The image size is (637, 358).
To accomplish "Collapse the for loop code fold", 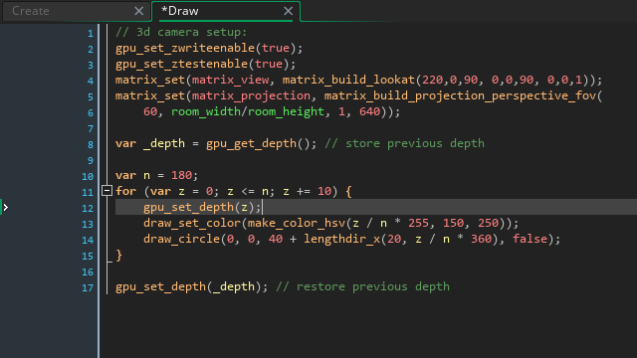I will [106, 190].
